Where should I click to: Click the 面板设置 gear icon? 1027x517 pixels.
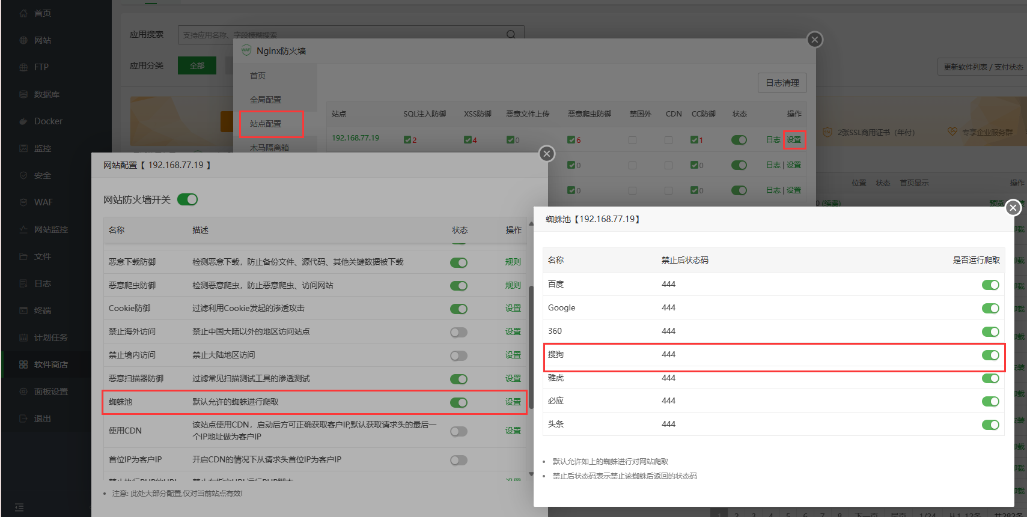(x=23, y=392)
